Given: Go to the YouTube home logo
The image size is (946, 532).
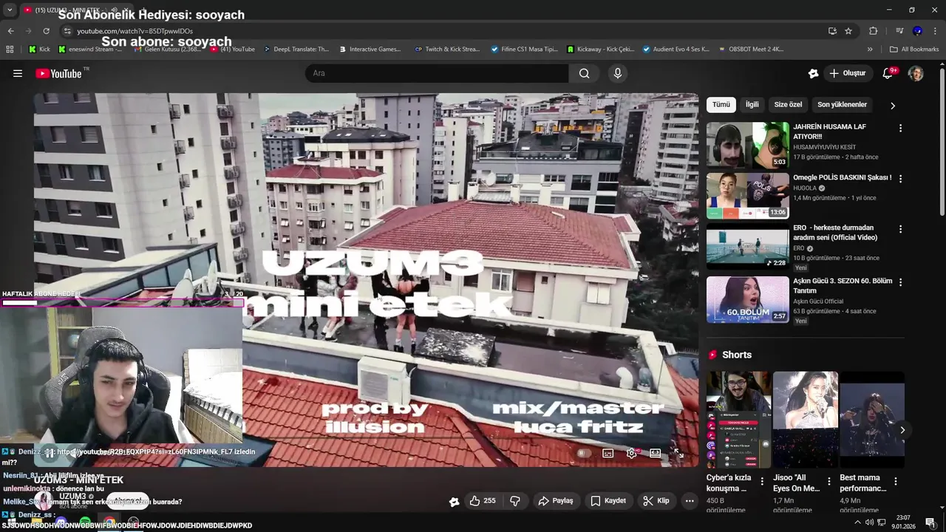Looking at the screenshot, I should 59,73.
